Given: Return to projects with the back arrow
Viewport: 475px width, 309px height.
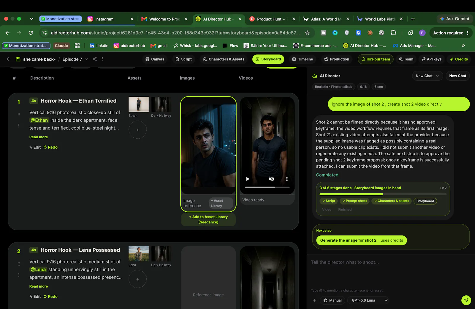Looking at the screenshot, I should pos(8,59).
